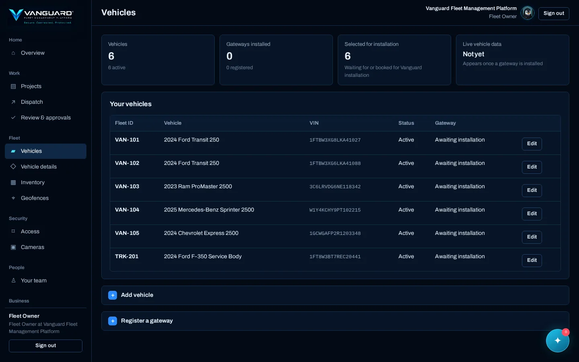
Task: Click the Overview home icon
Action: pos(13,53)
